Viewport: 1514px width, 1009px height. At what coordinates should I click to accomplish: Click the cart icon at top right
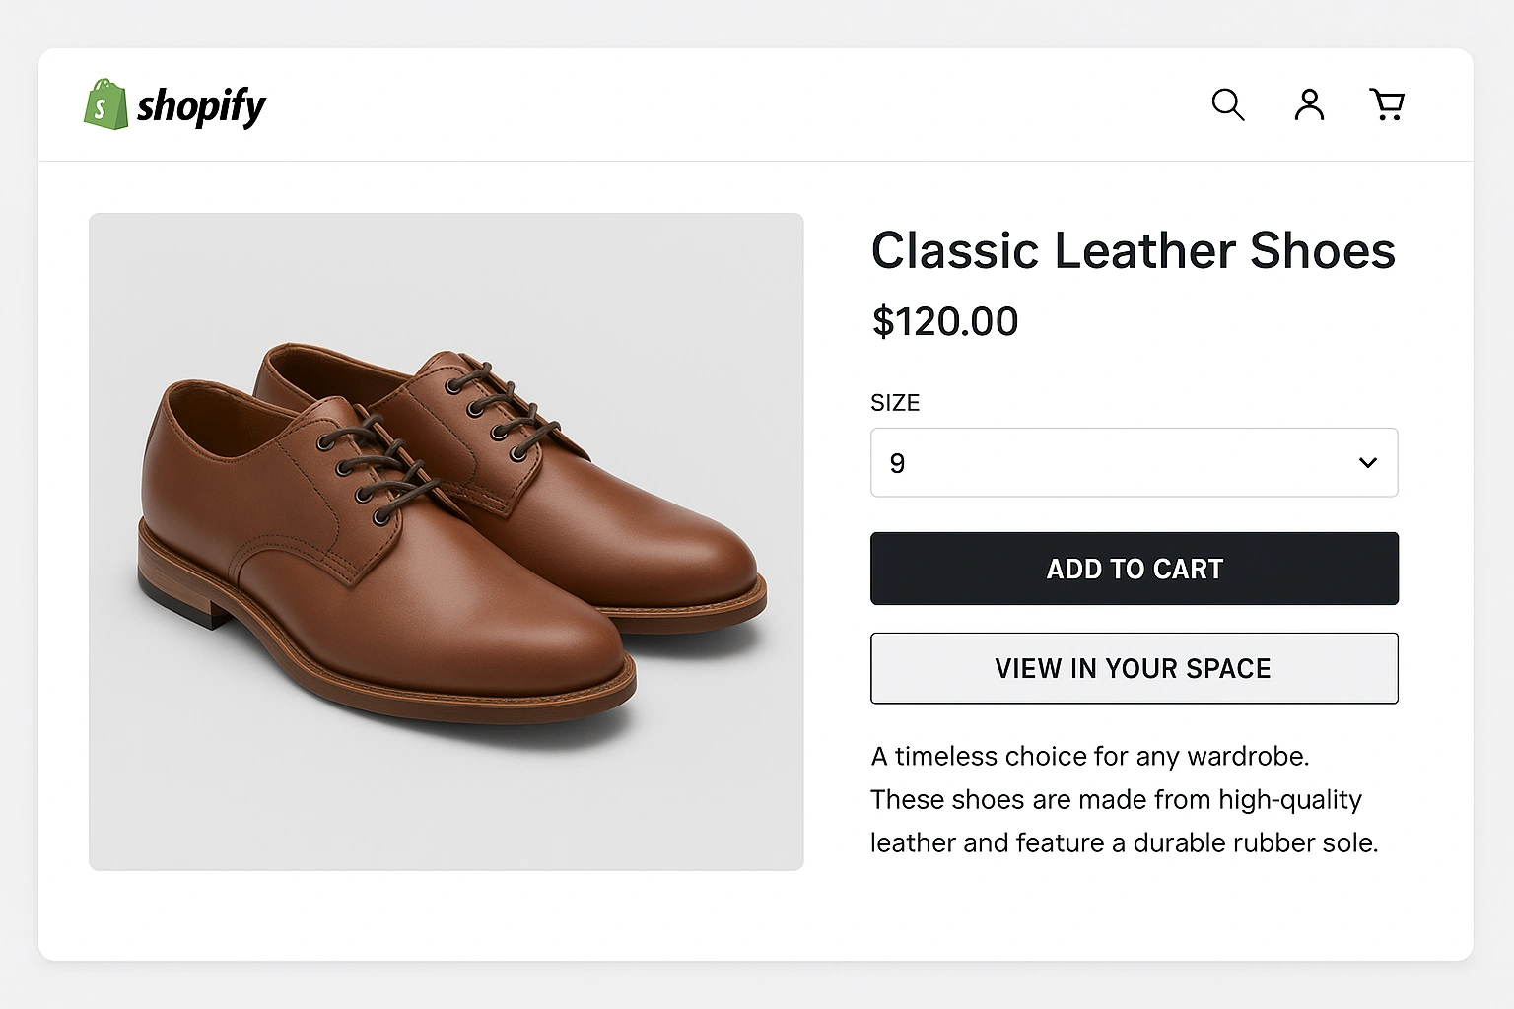(1387, 103)
